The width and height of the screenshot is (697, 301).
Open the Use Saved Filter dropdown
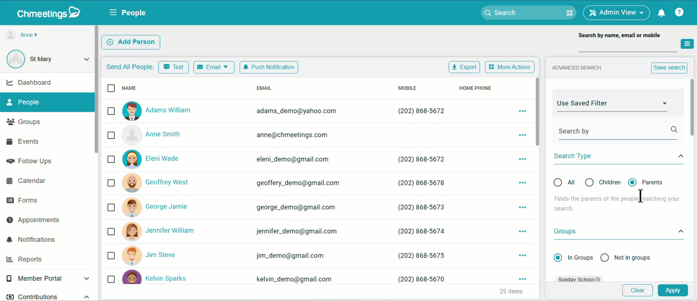tap(612, 103)
